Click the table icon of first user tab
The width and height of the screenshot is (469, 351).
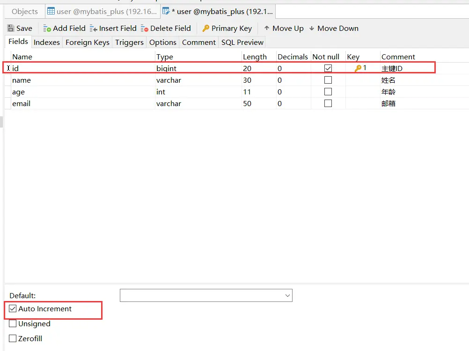pyautogui.click(x=51, y=11)
